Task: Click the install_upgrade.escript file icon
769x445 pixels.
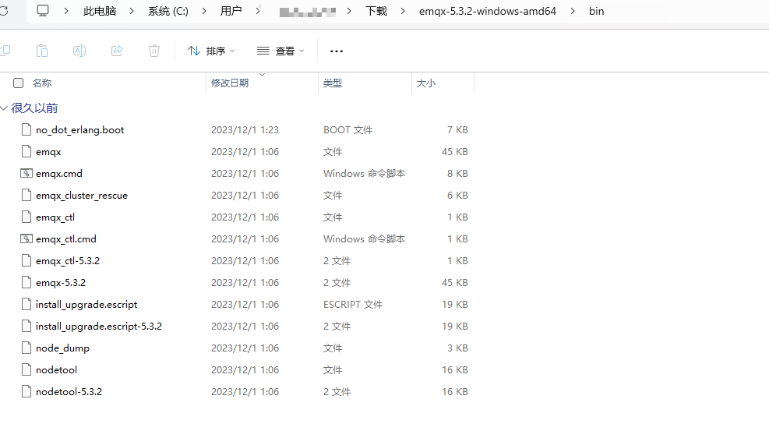Action: (26, 304)
